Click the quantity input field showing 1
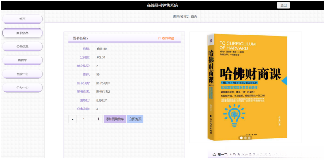The image size is (324, 160). (x=86, y=119)
